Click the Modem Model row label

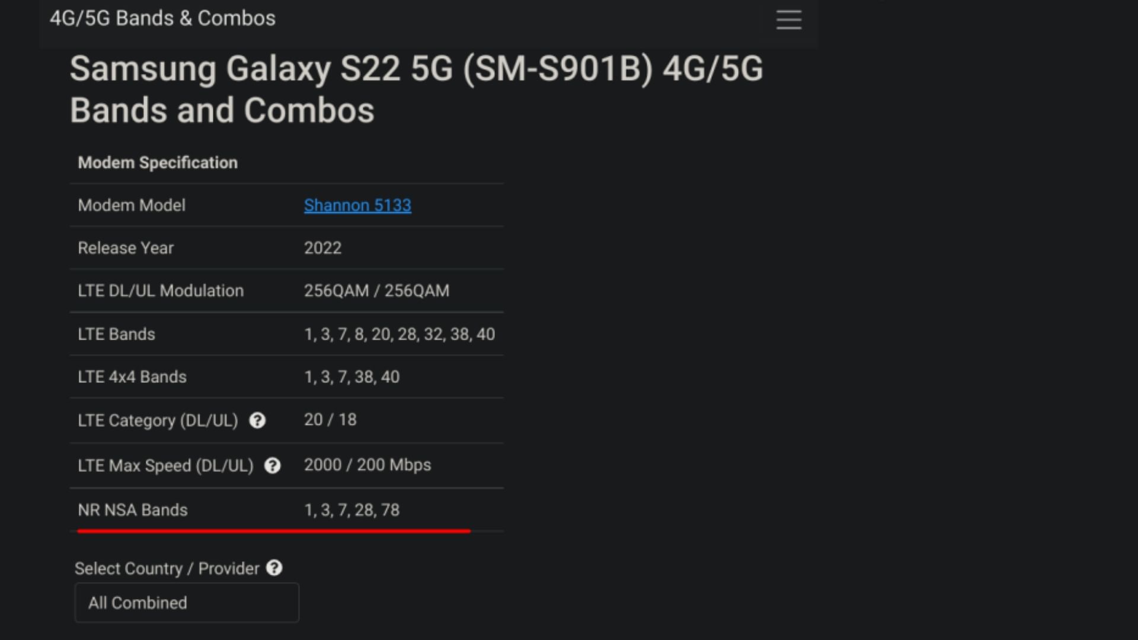pyautogui.click(x=132, y=206)
